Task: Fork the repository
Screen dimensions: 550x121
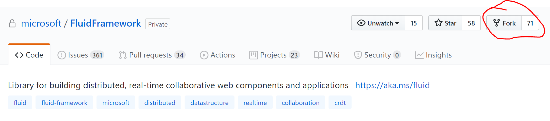Action: point(504,23)
